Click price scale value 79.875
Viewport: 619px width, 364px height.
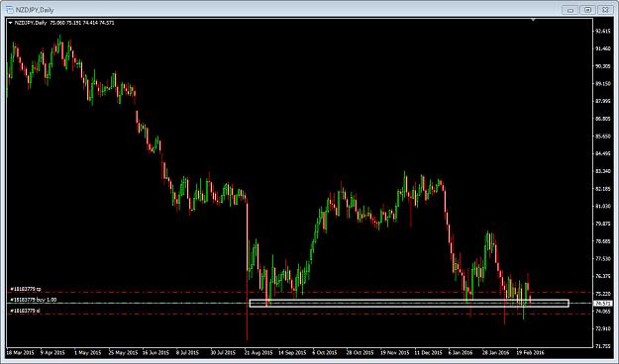pyautogui.click(x=603, y=224)
